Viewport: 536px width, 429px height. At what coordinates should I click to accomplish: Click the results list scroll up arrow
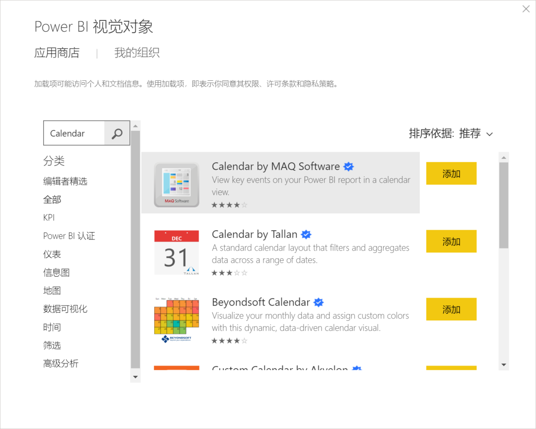pos(504,158)
